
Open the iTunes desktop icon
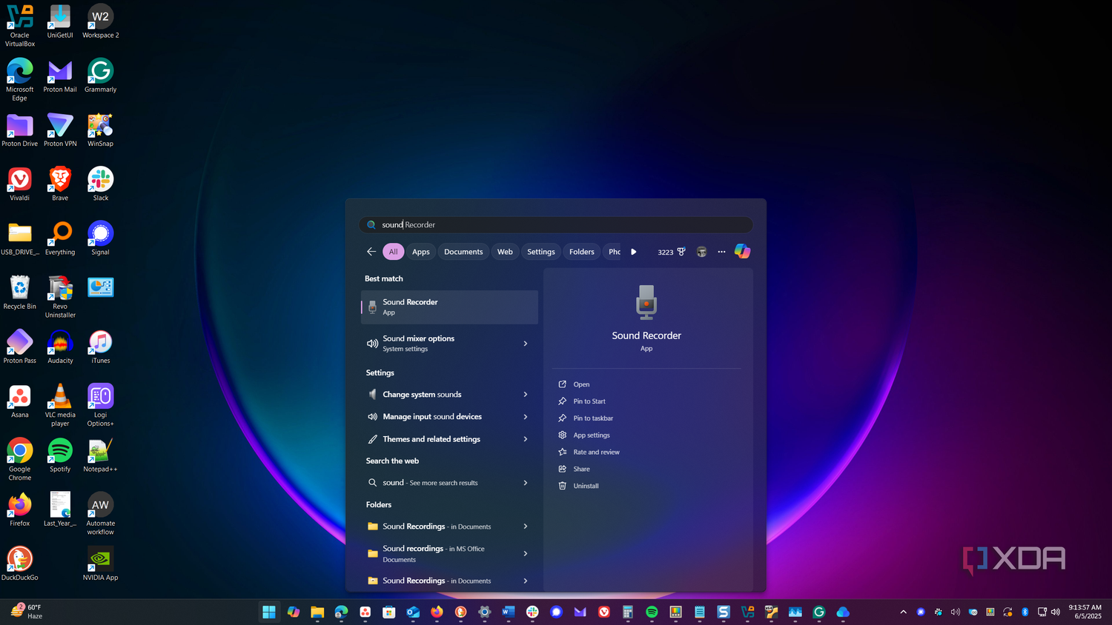point(100,347)
